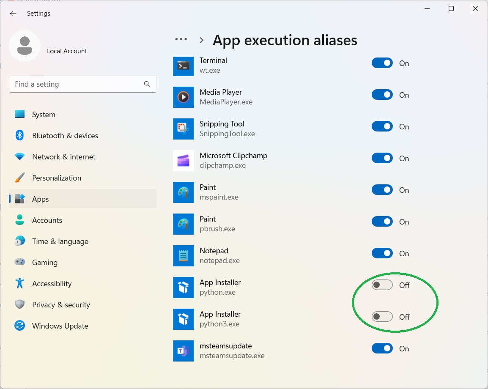The height and width of the screenshot is (389, 488).
Task: Click the Windows Update refresh icon
Action: [19, 326]
